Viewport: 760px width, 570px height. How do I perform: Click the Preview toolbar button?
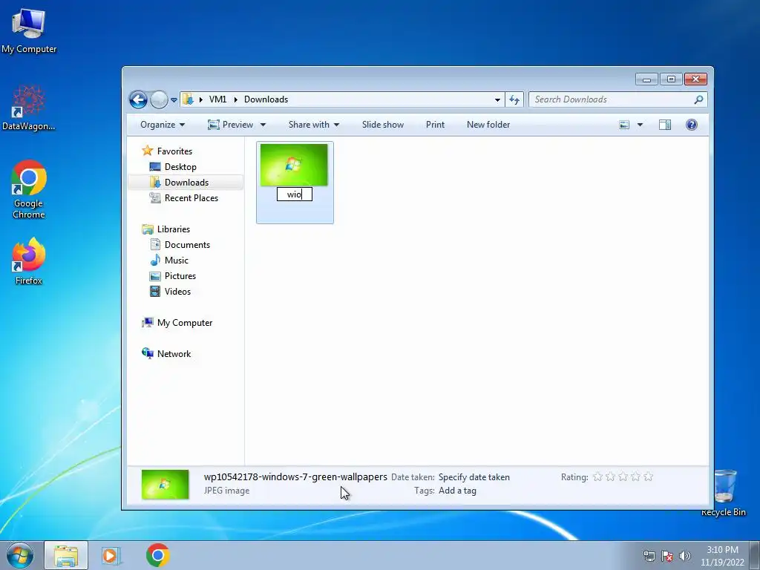(230, 125)
